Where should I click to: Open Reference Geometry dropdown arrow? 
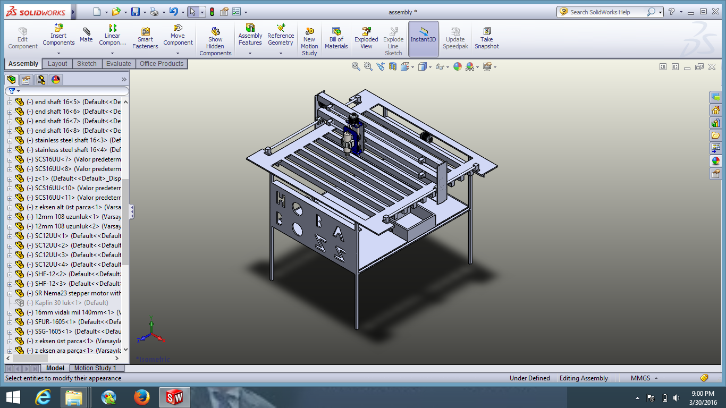(x=281, y=53)
